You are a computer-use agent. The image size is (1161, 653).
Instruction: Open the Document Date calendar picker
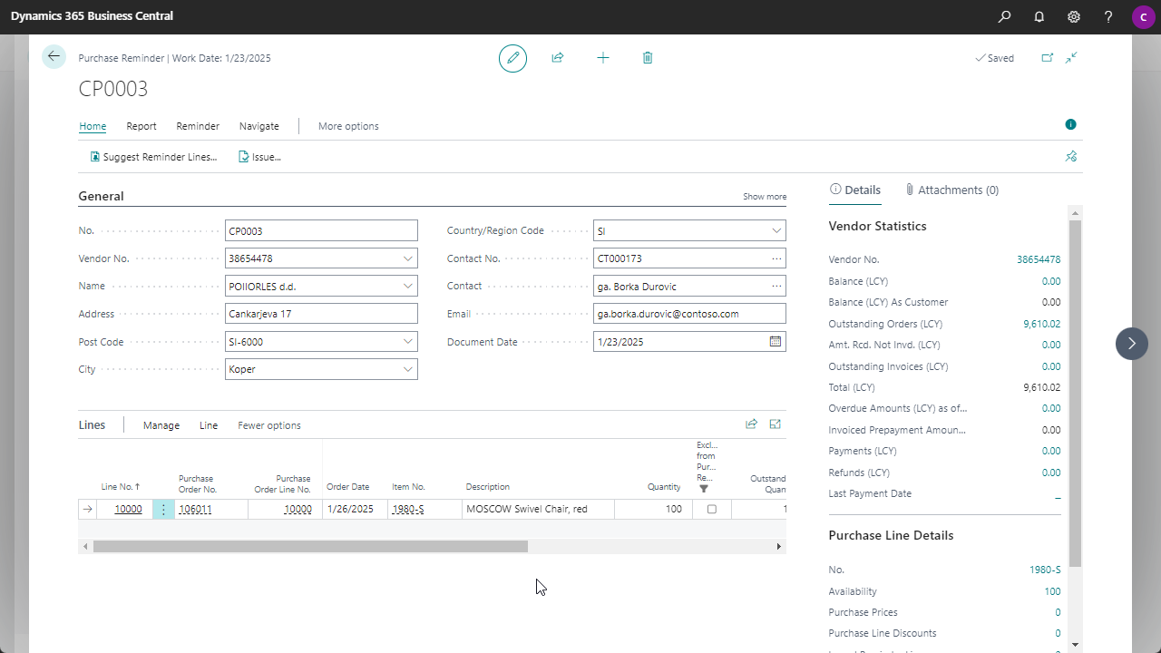point(776,342)
